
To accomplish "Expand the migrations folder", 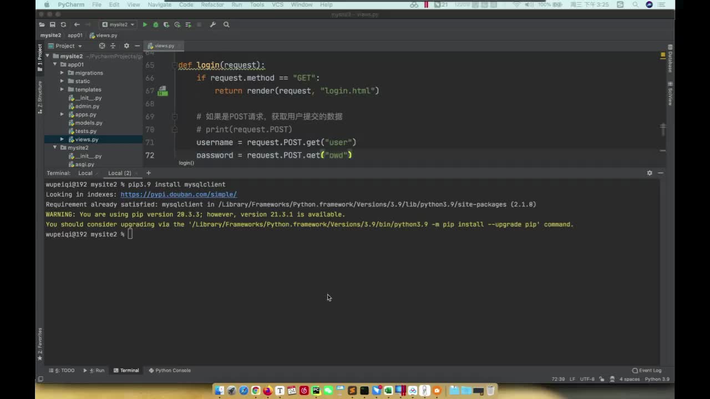I will pyautogui.click(x=62, y=73).
